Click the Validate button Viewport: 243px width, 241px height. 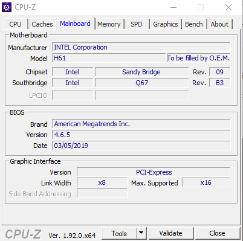point(171,233)
